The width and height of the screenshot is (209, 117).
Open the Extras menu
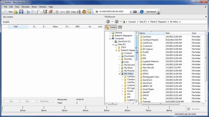point(34,7)
